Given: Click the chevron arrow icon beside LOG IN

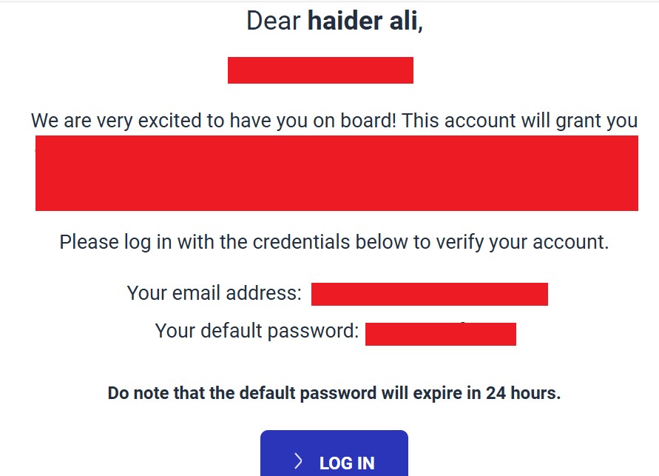Looking at the screenshot, I should pyautogui.click(x=299, y=462).
